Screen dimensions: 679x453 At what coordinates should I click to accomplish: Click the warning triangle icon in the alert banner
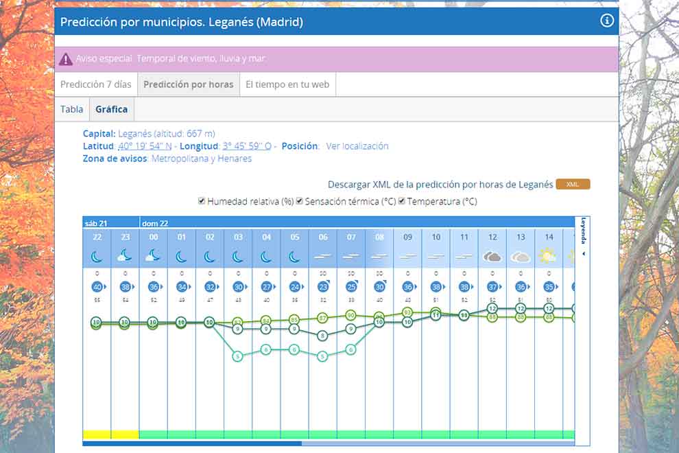pos(66,59)
